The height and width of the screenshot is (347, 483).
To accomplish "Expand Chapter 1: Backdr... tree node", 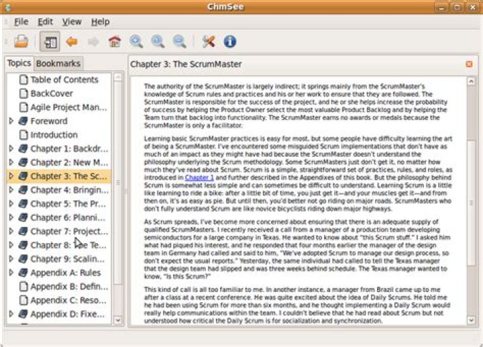I will [11, 149].
